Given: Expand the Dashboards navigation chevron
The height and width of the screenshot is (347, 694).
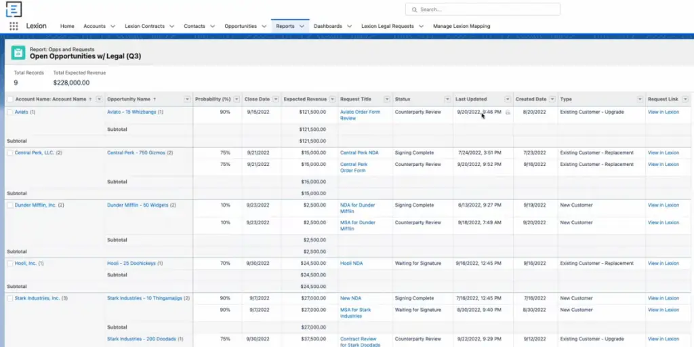Looking at the screenshot, I should coord(350,26).
